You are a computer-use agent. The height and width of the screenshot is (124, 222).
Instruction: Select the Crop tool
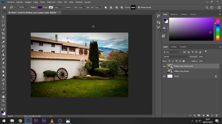(3, 34)
